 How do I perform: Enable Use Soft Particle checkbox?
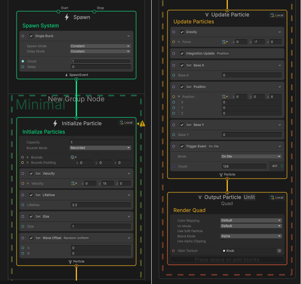(222, 231)
